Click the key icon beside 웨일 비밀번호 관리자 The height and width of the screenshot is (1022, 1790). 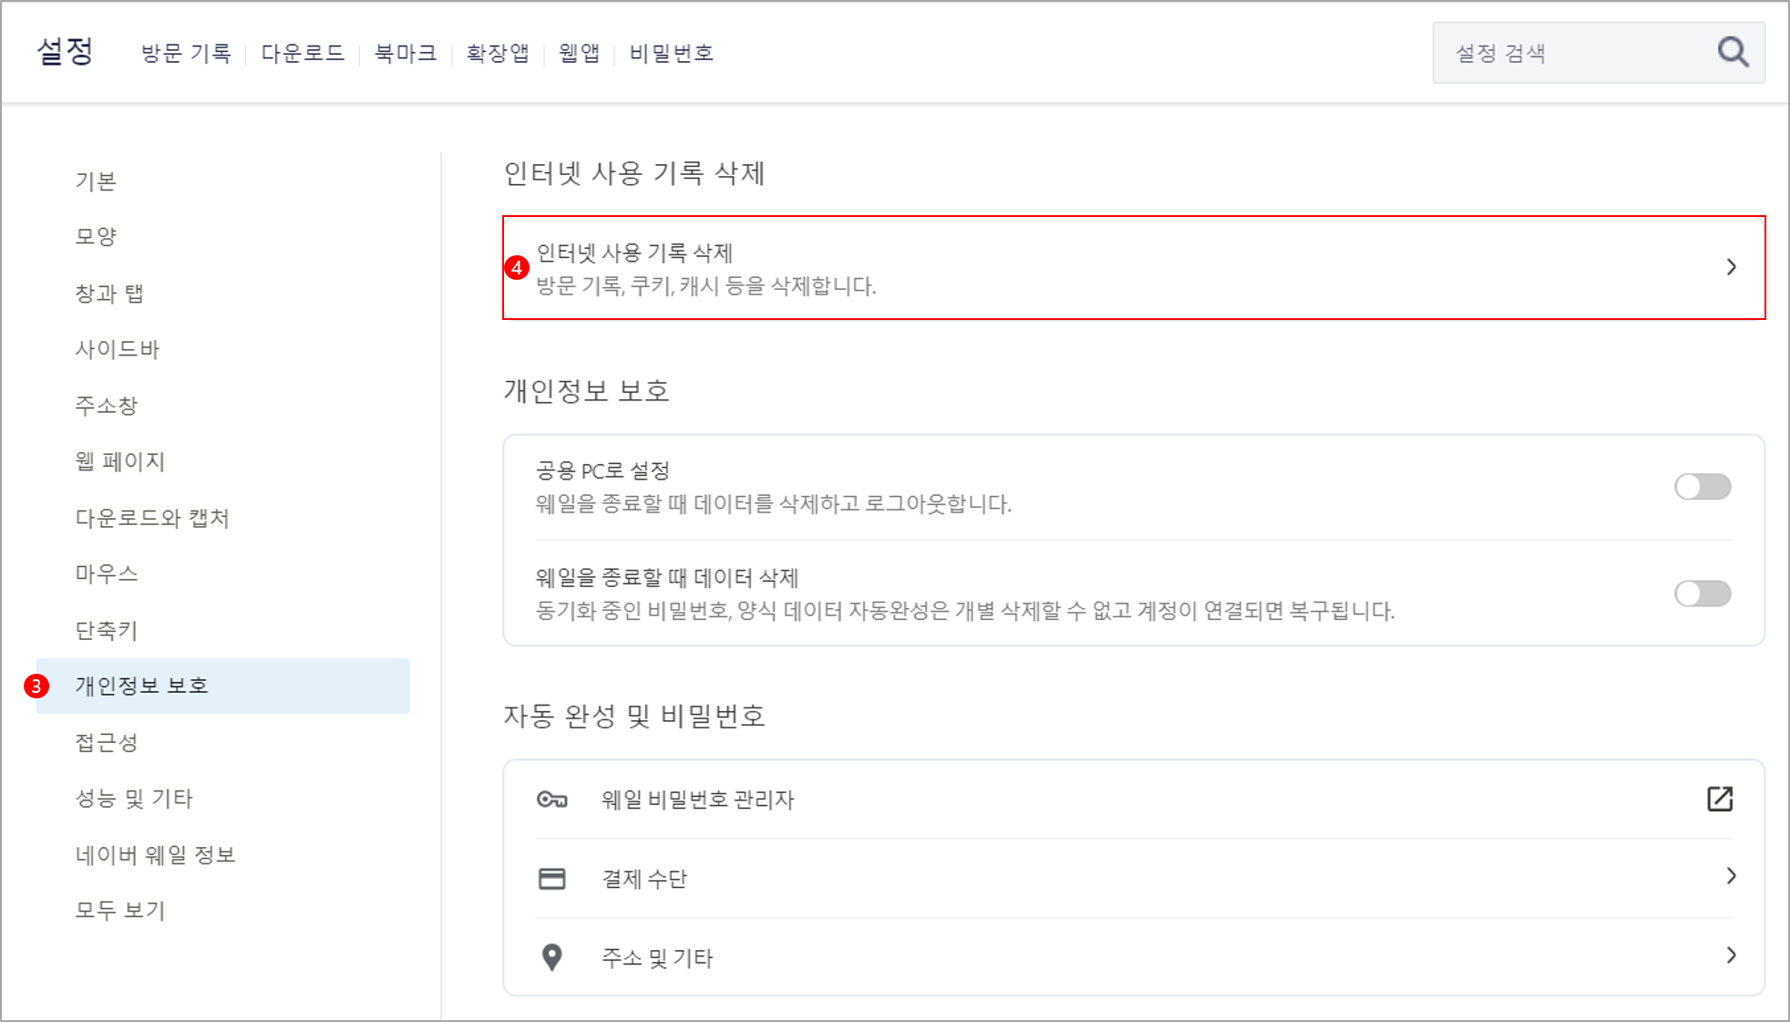pos(552,800)
